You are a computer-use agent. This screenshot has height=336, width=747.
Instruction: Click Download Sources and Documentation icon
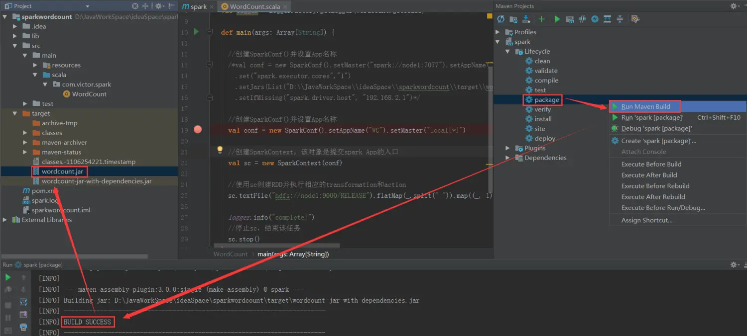pos(526,19)
